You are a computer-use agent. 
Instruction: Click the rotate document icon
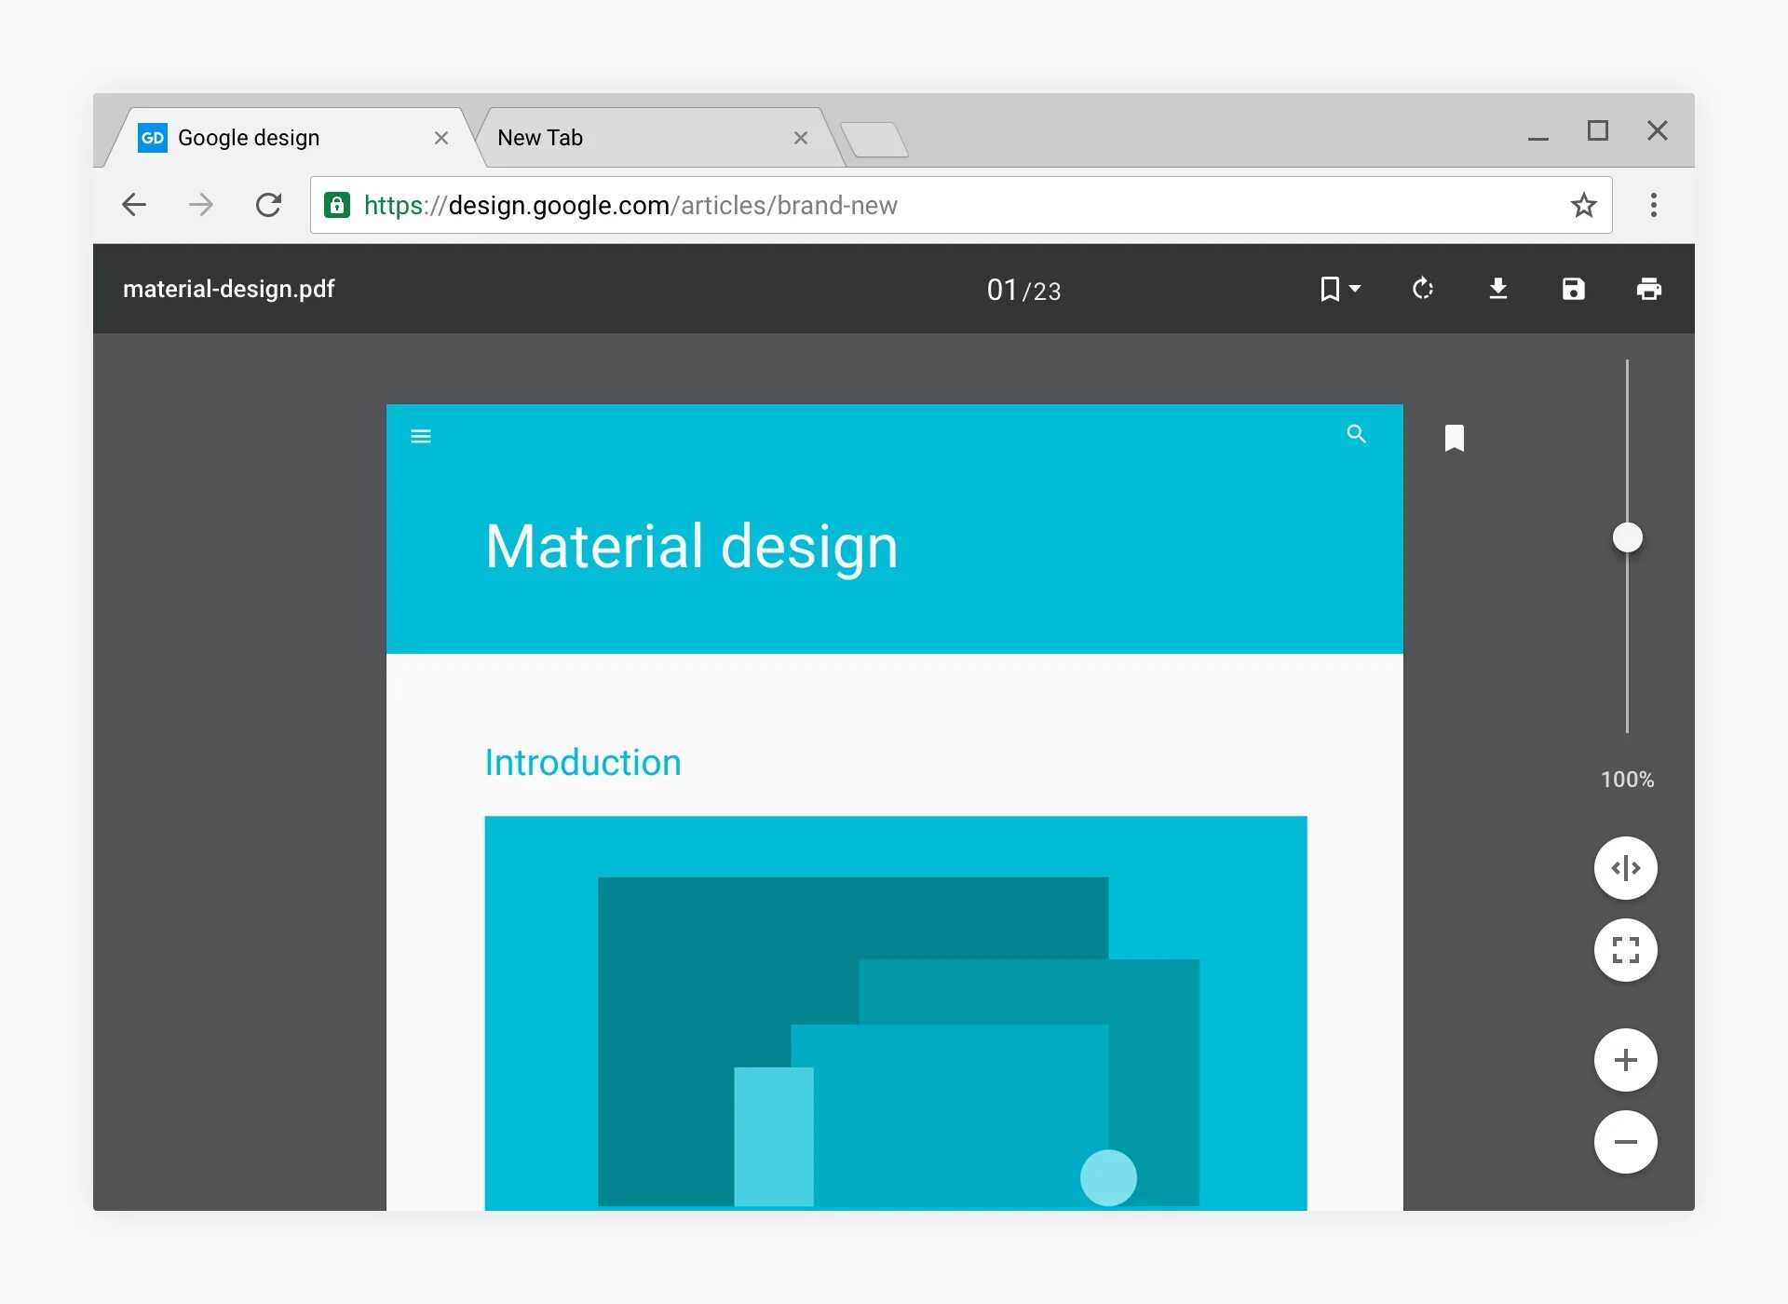[1422, 289]
